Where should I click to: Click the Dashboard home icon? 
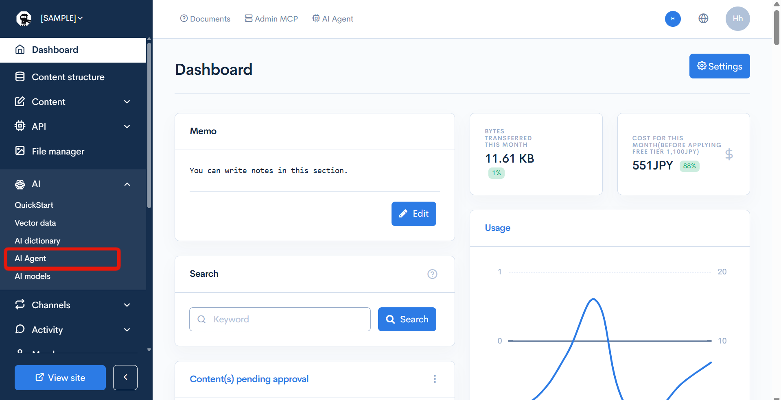coord(20,50)
